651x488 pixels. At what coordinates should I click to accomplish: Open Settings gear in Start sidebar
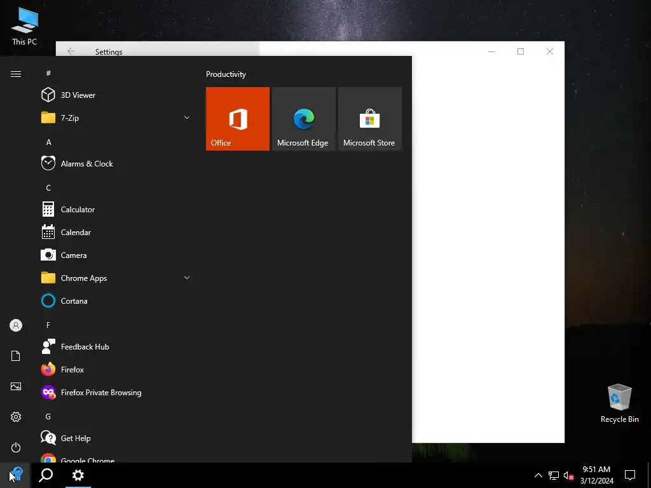16,417
